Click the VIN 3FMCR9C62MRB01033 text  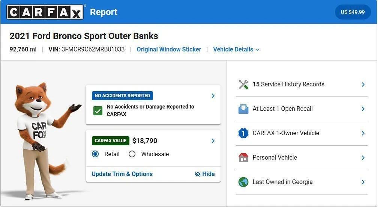[87, 50]
